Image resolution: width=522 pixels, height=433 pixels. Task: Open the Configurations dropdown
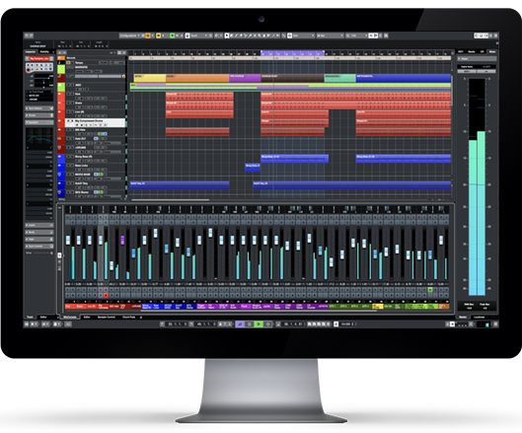click(x=129, y=36)
